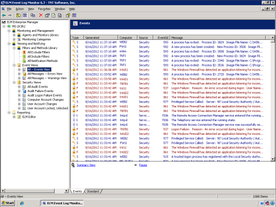Image resolution: width=276 pixels, height=207 pixels.
Task: Select All Include Filters tree item
Action: pyautogui.click(x=38, y=57)
